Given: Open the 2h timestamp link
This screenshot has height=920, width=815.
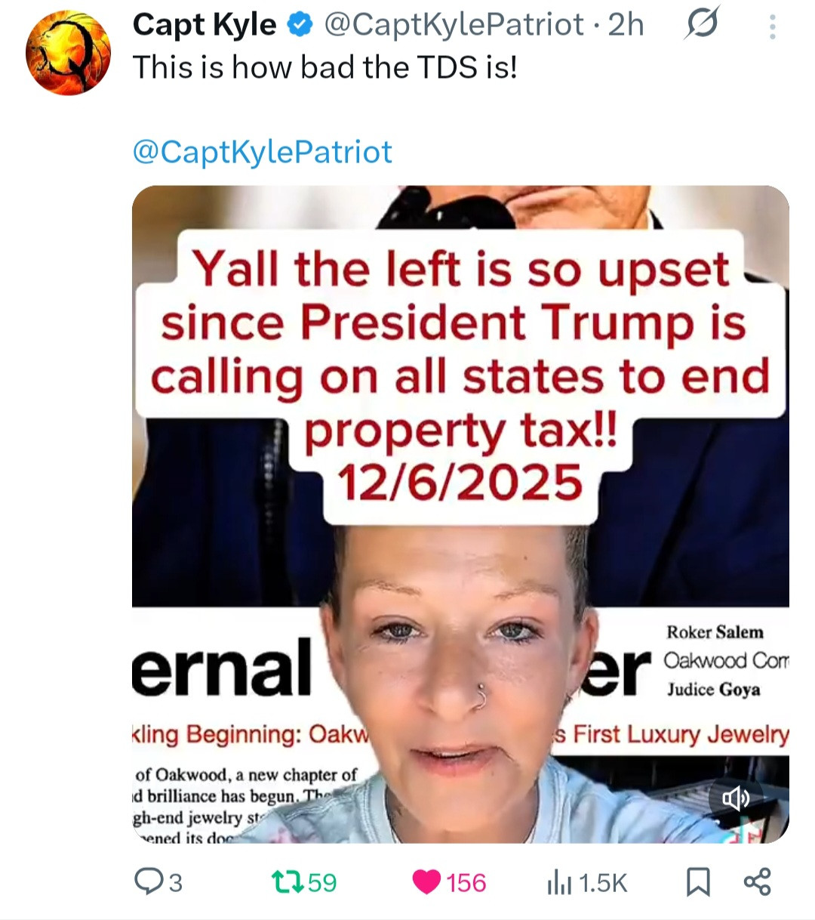Looking at the screenshot, I should click(626, 25).
